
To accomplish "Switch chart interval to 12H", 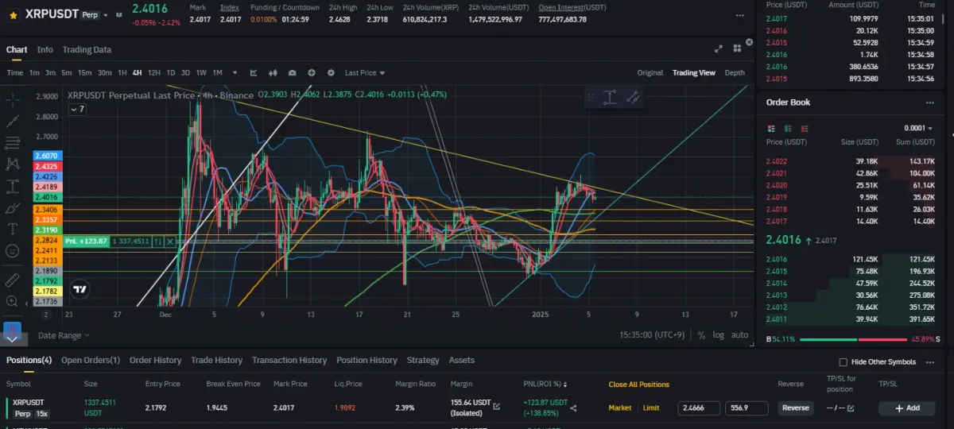I will [154, 72].
